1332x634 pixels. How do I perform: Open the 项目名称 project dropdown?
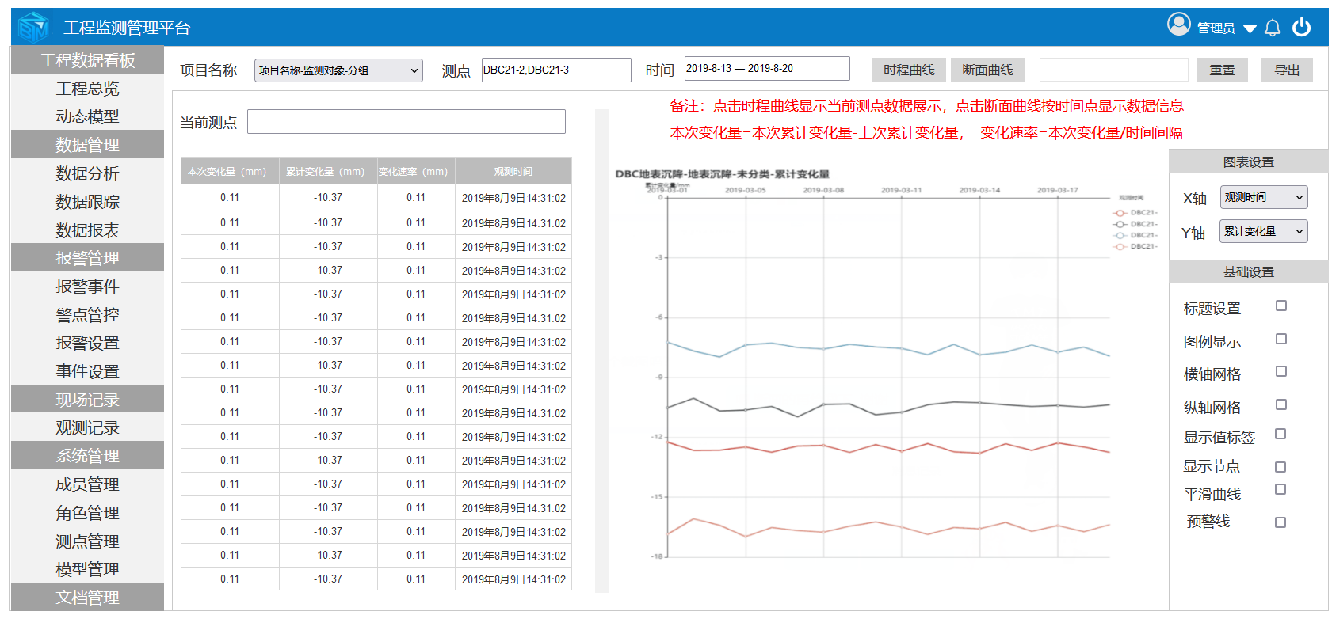click(x=338, y=70)
